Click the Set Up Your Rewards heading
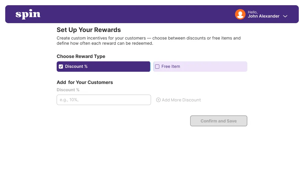This screenshot has height=170, width=304. tap(89, 30)
